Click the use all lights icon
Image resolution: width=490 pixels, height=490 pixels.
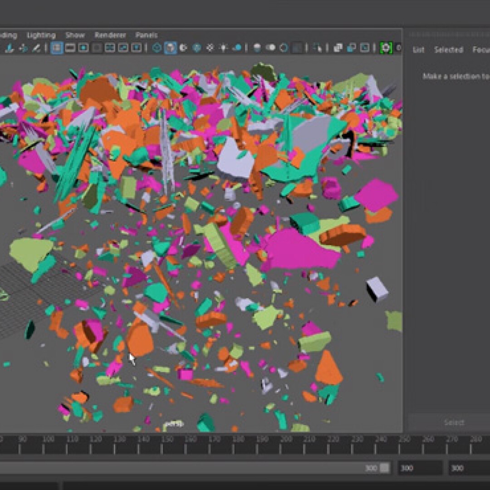pos(224,48)
